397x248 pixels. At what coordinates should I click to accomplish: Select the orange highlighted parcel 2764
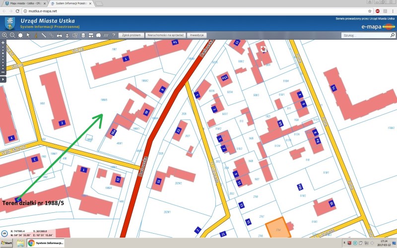pyautogui.click(x=278, y=228)
